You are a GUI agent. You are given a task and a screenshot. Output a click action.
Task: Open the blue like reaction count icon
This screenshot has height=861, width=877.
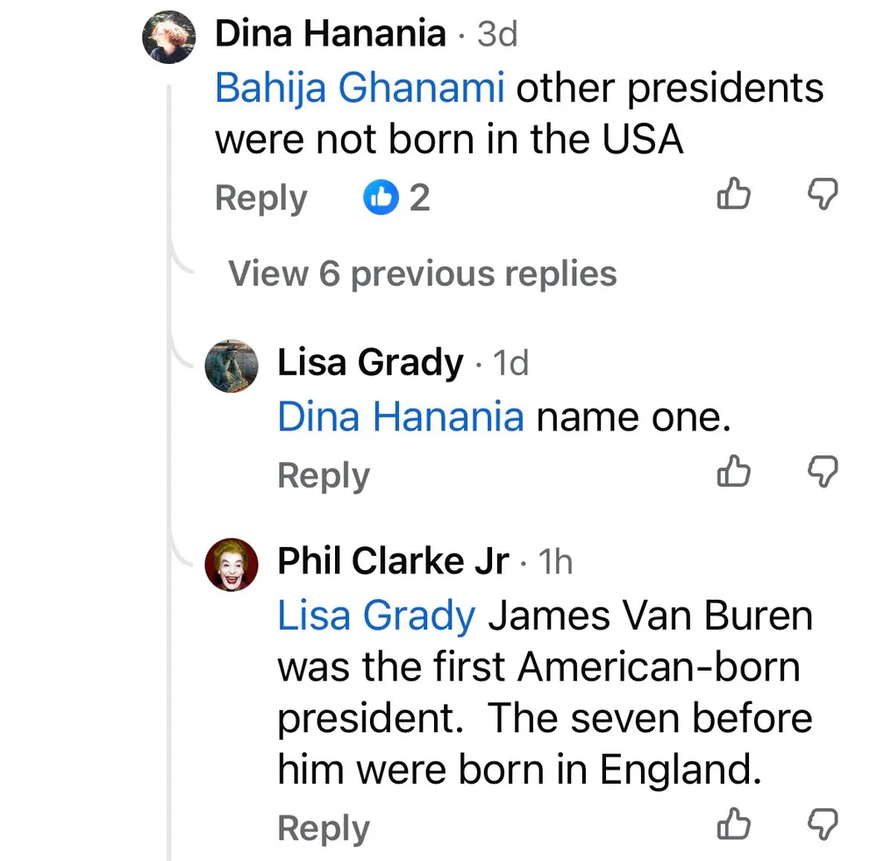pyautogui.click(x=380, y=198)
